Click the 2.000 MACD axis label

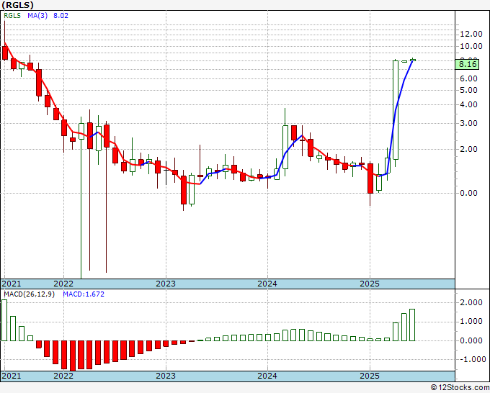coord(471,302)
